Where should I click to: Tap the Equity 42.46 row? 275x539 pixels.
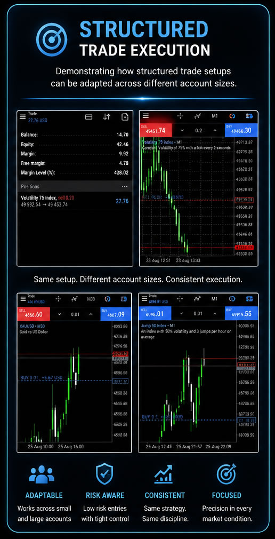(x=75, y=145)
